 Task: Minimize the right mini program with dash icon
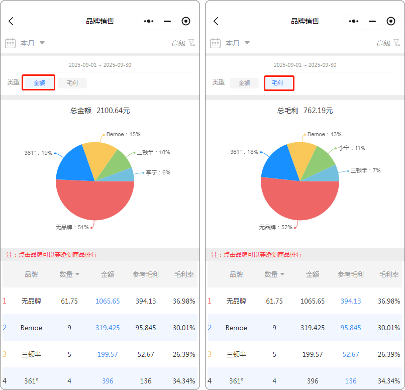click(372, 21)
